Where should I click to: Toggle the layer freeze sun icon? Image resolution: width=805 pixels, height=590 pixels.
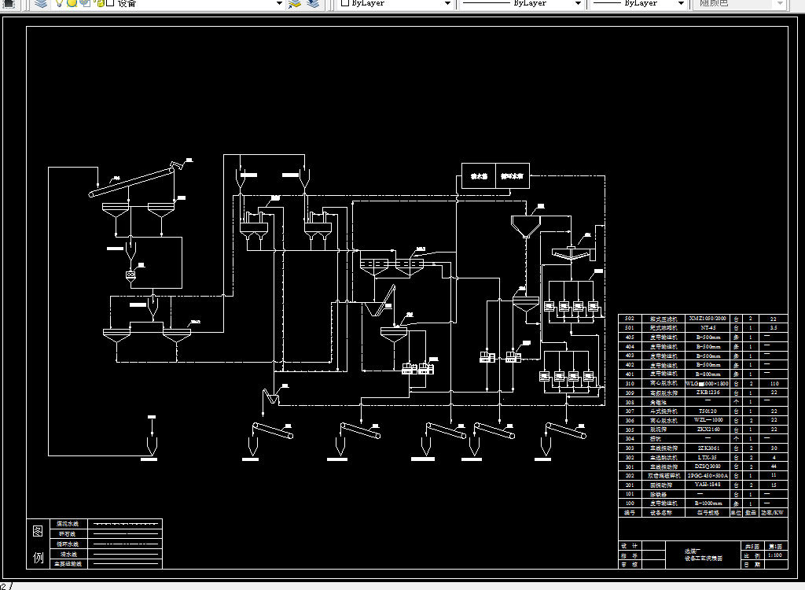[72, 3]
